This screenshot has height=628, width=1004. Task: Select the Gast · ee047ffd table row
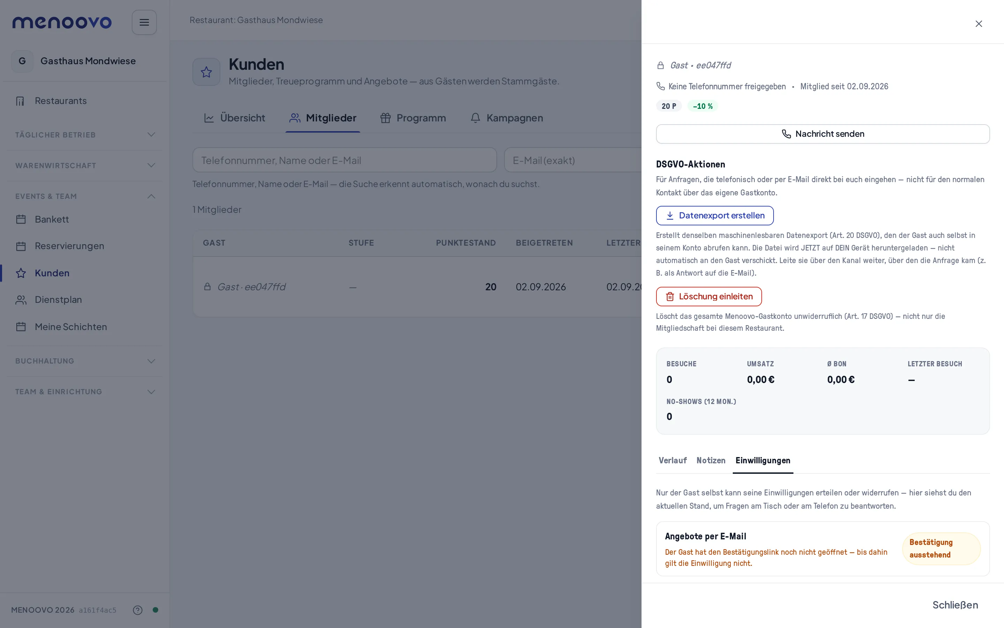[417, 286]
